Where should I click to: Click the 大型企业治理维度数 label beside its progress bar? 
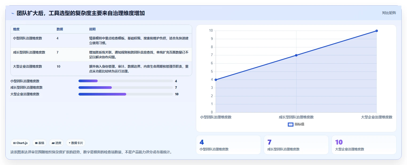[x=25, y=94]
